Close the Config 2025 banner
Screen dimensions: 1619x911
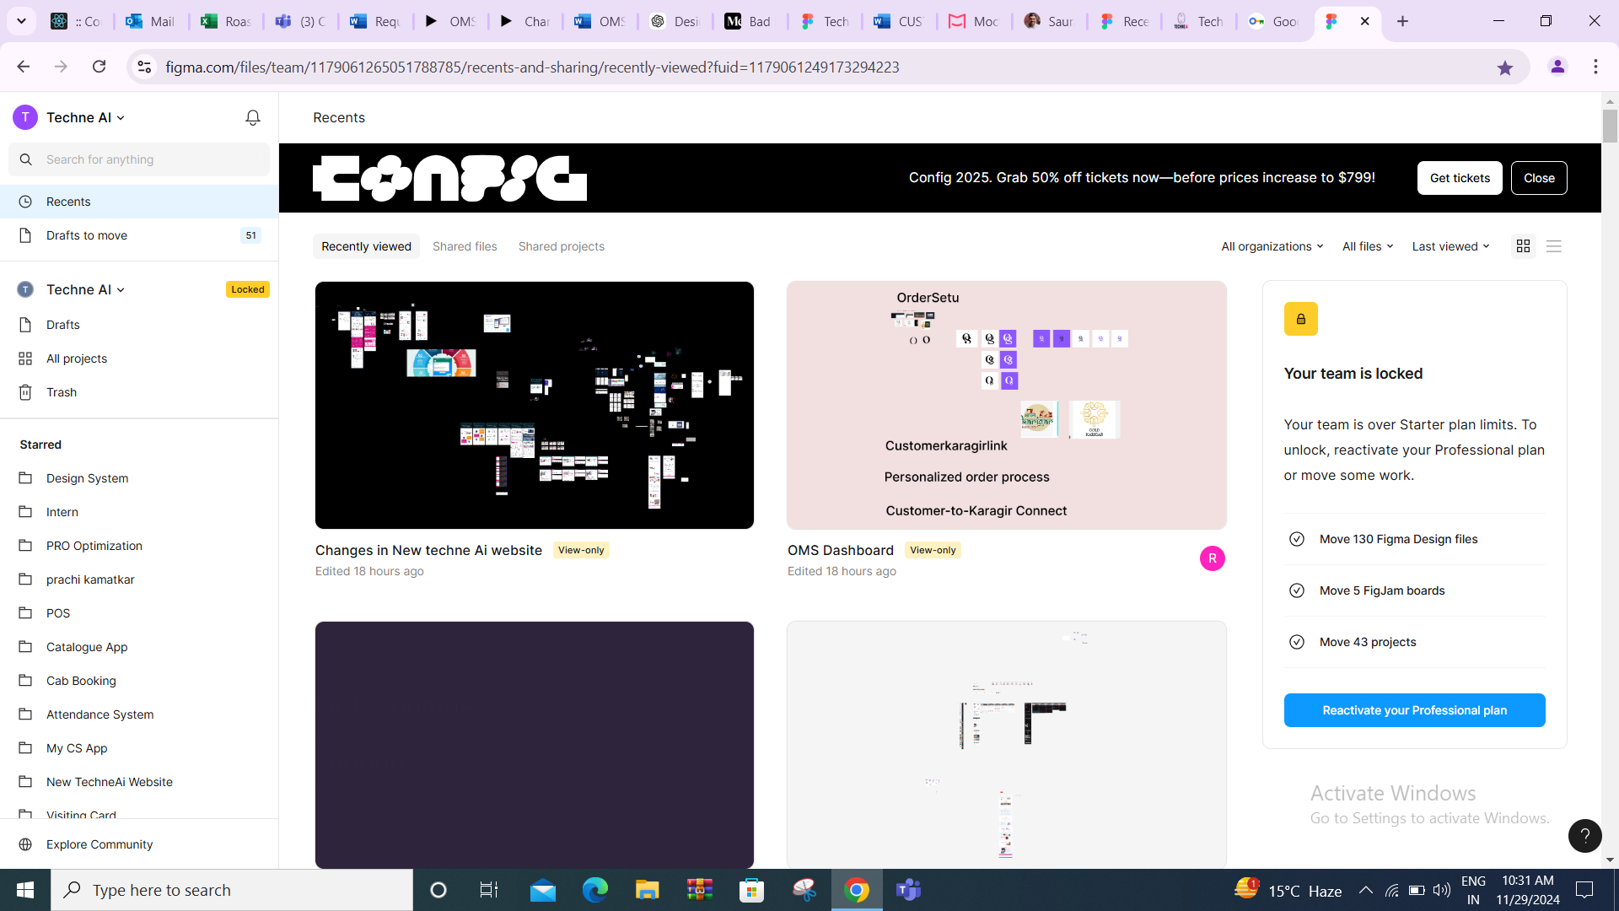click(1539, 178)
